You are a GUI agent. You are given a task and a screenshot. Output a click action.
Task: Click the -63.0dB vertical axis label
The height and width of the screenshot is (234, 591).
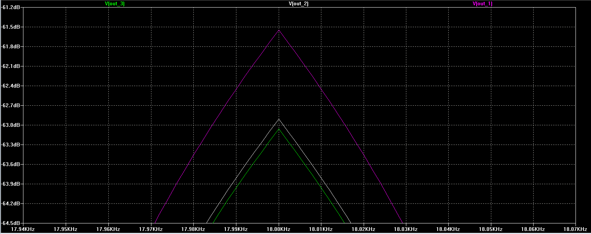(10, 125)
